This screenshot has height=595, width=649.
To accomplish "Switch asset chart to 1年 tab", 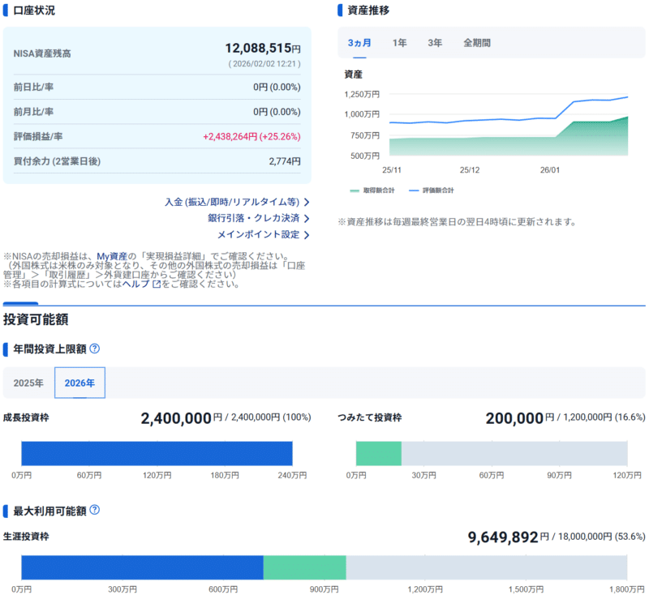I will (399, 43).
